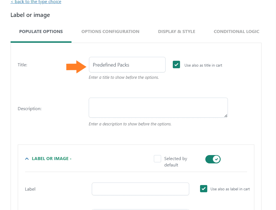Select the Populate Options tab
Viewport: 276px width, 210px height.
pos(41,32)
